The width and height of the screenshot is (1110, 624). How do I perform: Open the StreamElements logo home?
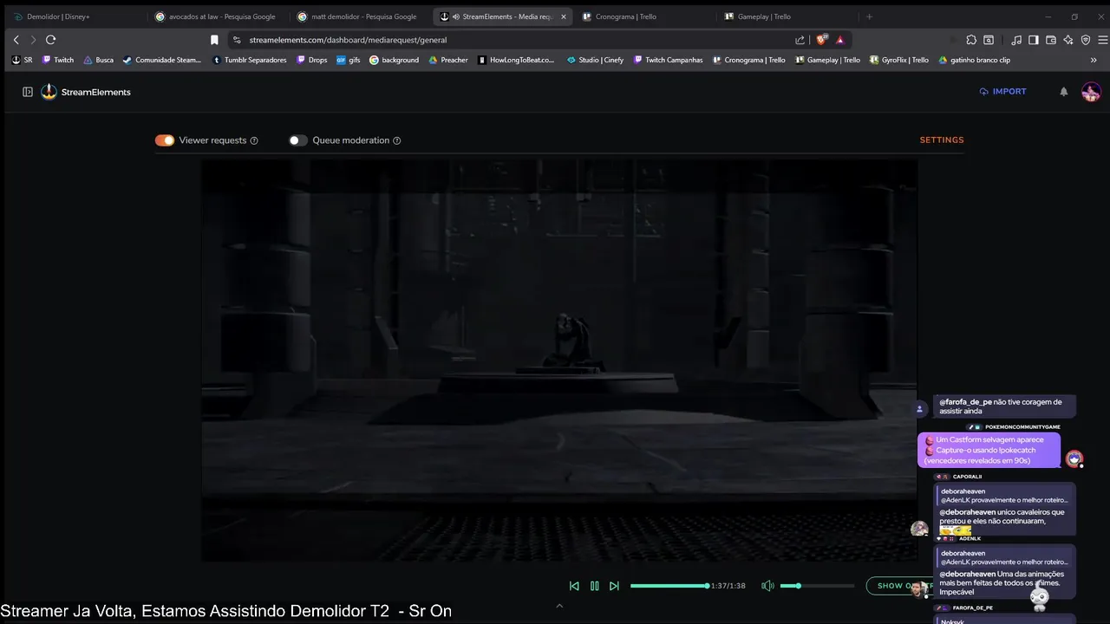tap(86, 92)
